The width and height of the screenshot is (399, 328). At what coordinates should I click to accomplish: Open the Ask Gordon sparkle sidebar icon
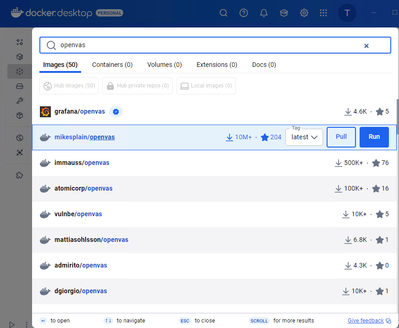click(20, 42)
